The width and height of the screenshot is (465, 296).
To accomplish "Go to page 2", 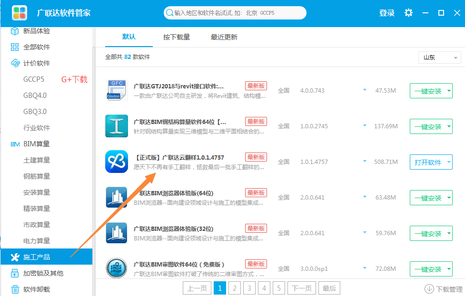I will tap(235, 288).
